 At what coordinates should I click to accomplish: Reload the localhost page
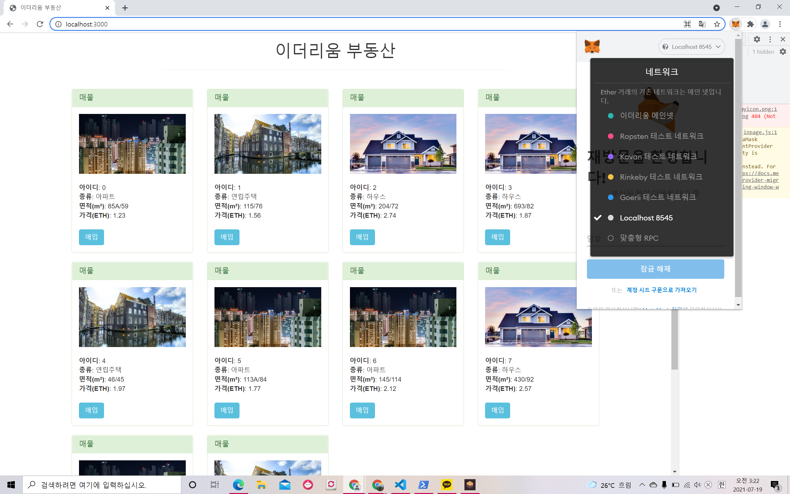coord(40,24)
